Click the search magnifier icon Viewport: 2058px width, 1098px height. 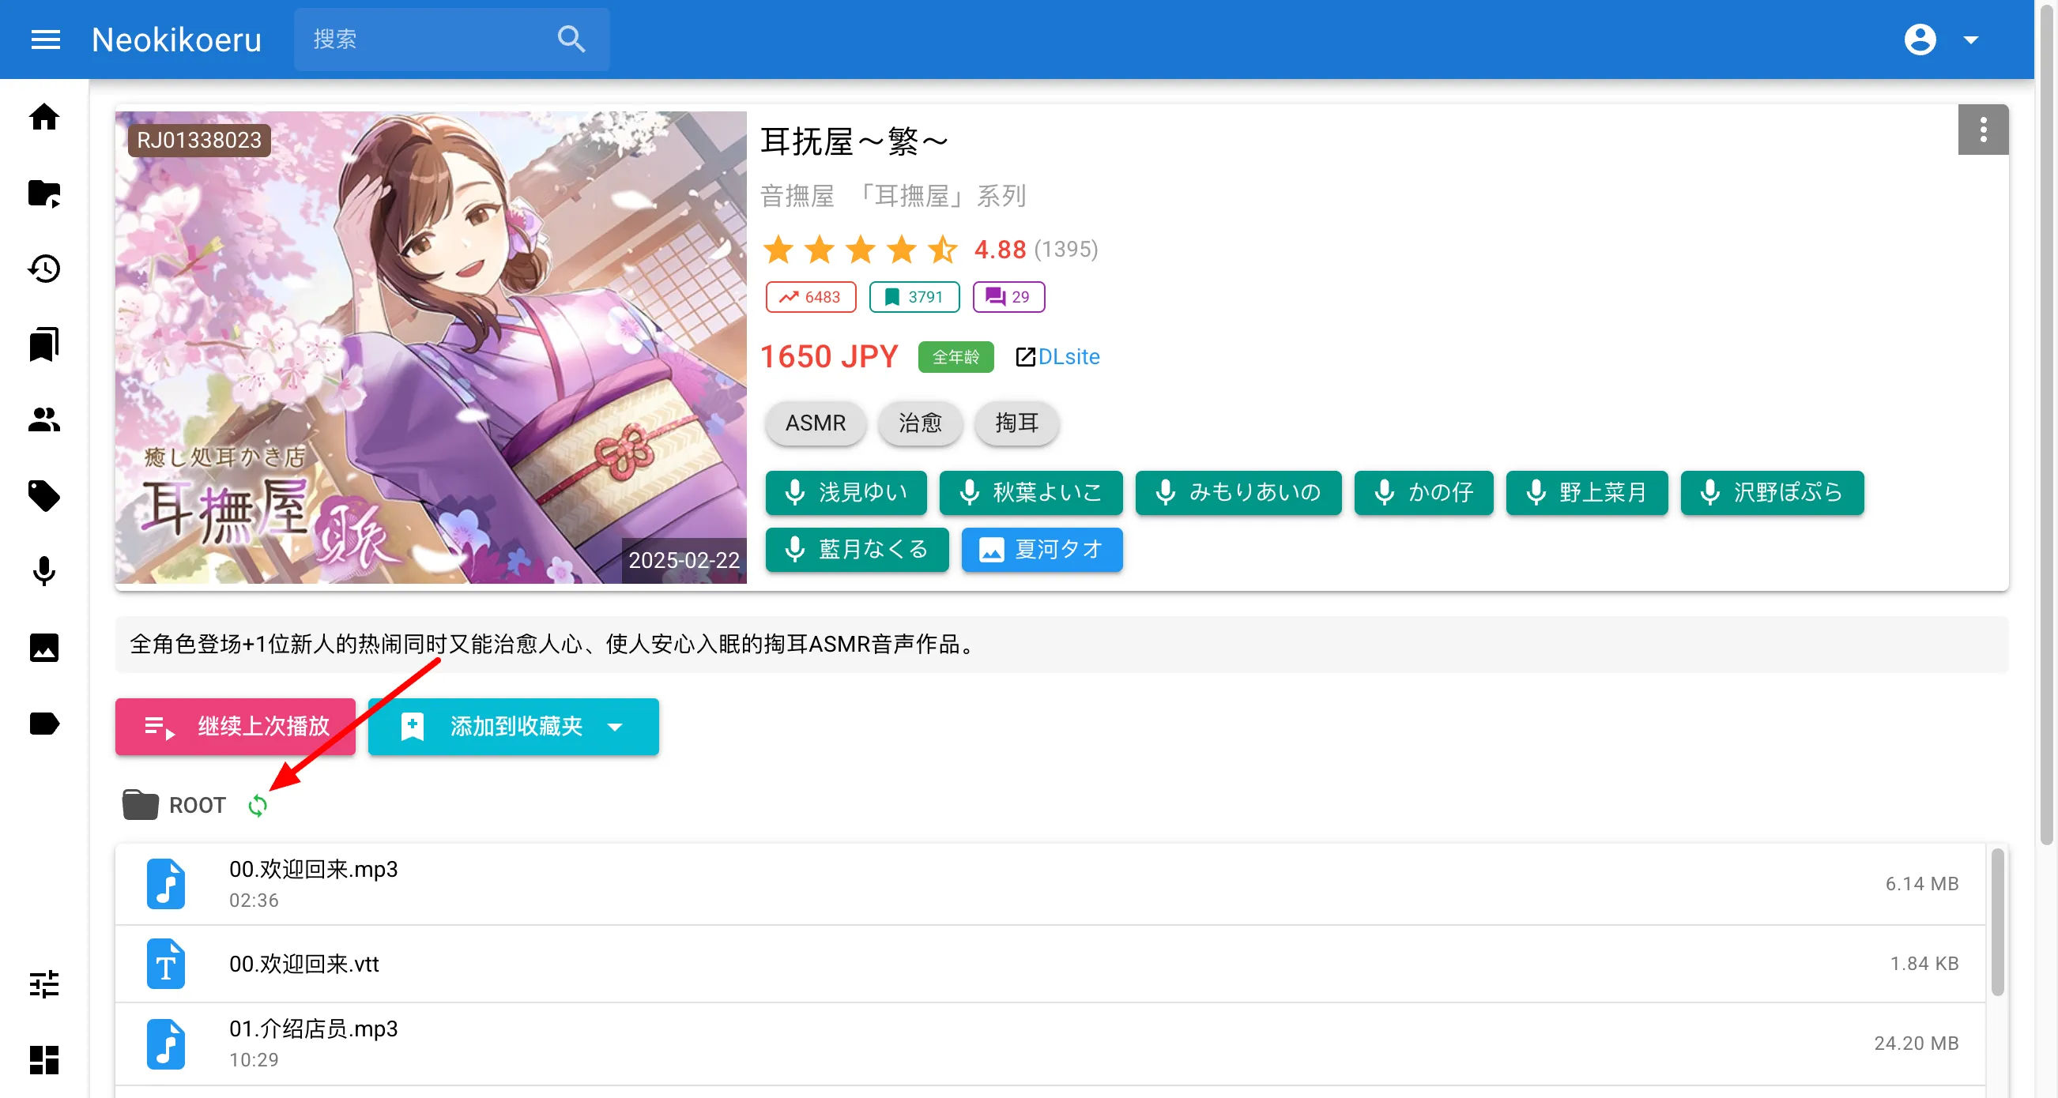coord(571,39)
